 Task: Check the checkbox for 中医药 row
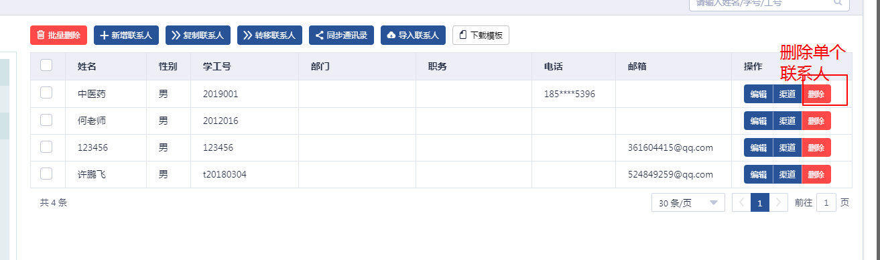pyautogui.click(x=46, y=93)
